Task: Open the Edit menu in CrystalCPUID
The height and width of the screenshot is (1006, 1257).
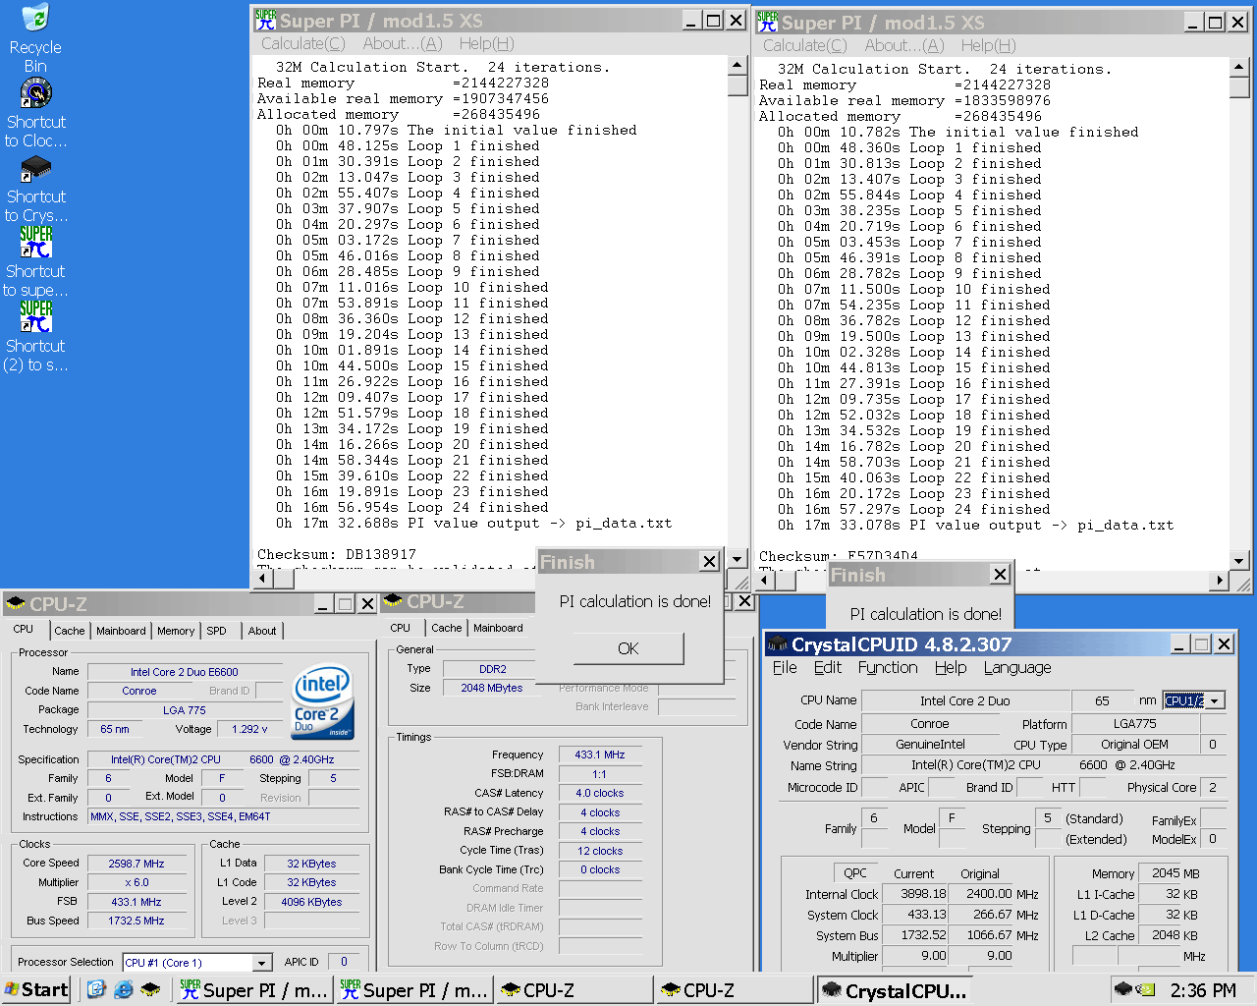Action: click(828, 668)
